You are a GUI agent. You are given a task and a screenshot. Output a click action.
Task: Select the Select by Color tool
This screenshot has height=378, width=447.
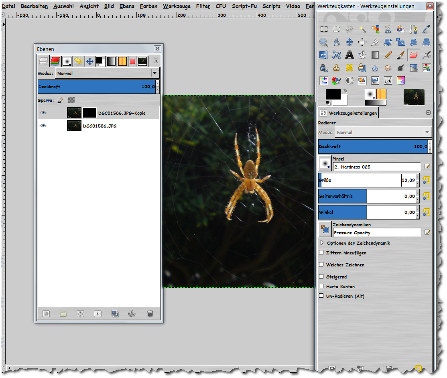point(375,29)
